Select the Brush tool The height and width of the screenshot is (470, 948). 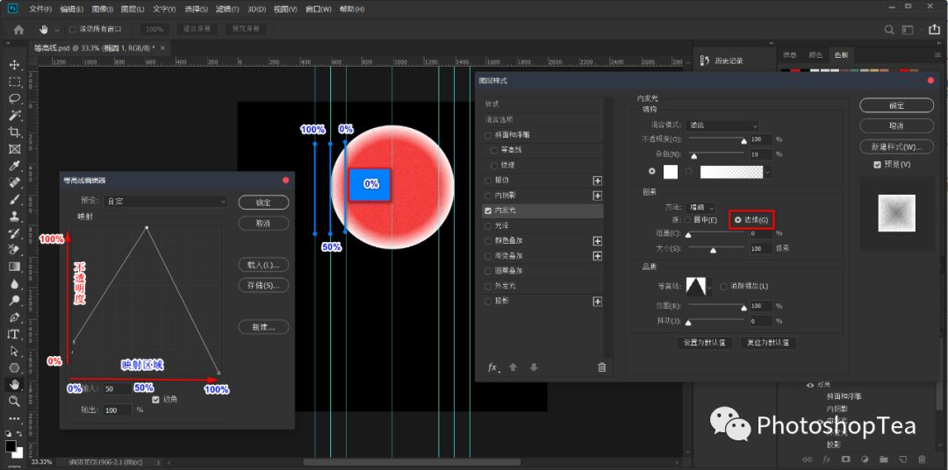(15, 199)
